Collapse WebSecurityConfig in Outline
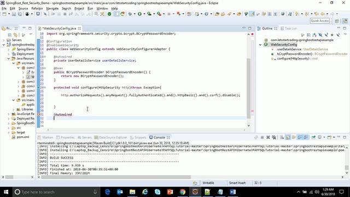The image size is (350, 197). point(260,45)
